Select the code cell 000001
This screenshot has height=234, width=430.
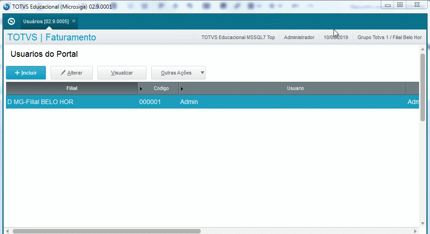coord(158,102)
